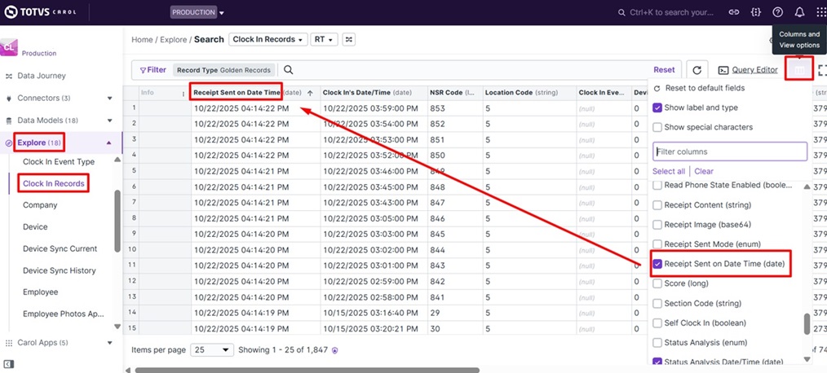This screenshot has width=827, height=373.
Task: Open the curly braces API icon
Action: click(756, 12)
